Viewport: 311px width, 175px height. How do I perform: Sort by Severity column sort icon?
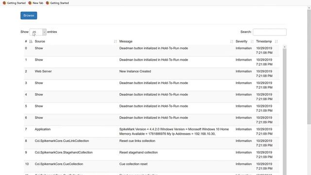click(252, 41)
